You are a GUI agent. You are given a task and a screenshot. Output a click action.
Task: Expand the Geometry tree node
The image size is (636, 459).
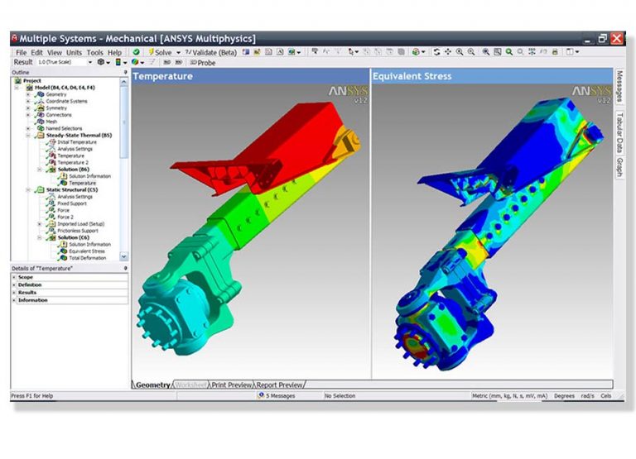click(27, 94)
